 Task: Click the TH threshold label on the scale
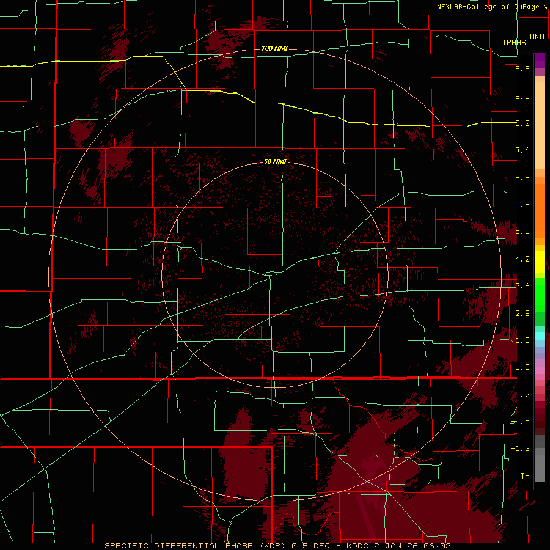(525, 476)
